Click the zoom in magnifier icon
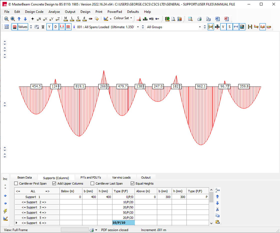The height and width of the screenshot is (233, 280). point(13,19)
